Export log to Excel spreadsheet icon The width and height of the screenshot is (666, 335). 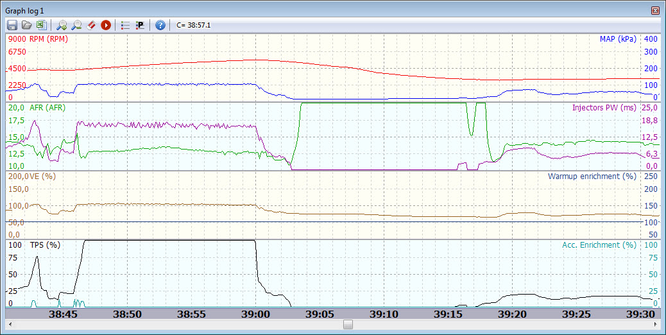click(x=41, y=25)
